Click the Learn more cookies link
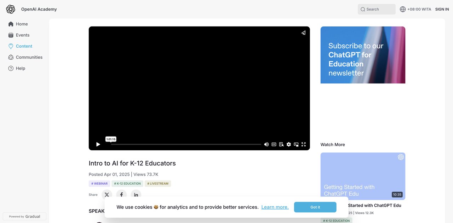Image resolution: width=453 pixels, height=223 pixels. pyautogui.click(x=275, y=207)
